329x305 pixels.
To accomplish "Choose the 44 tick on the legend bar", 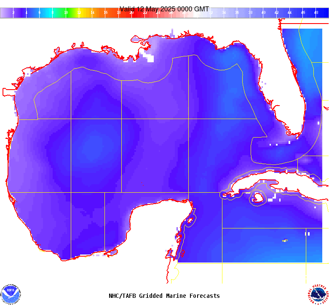I will [x=289, y=13].
